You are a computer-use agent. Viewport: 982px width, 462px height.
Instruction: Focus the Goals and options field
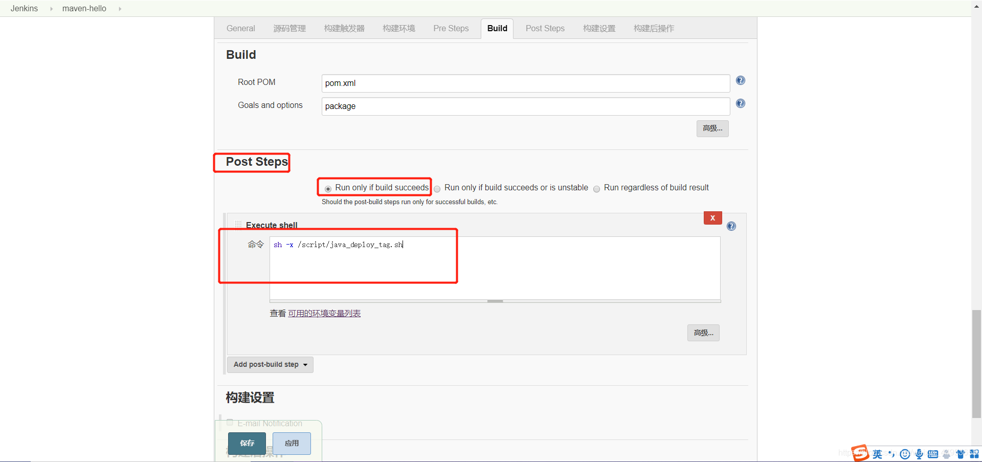point(526,106)
